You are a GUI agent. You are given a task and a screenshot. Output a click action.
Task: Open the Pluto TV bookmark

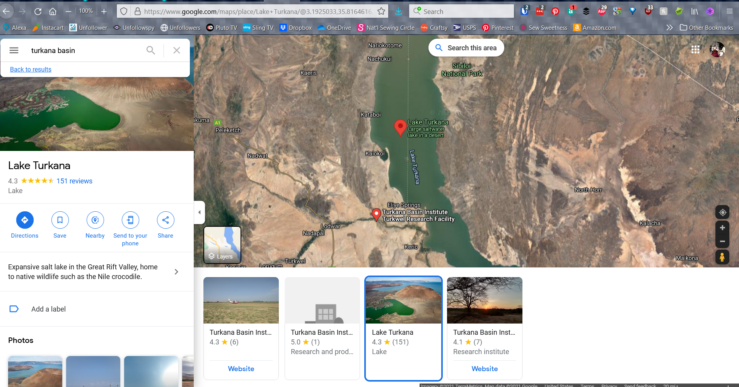pyautogui.click(x=222, y=27)
